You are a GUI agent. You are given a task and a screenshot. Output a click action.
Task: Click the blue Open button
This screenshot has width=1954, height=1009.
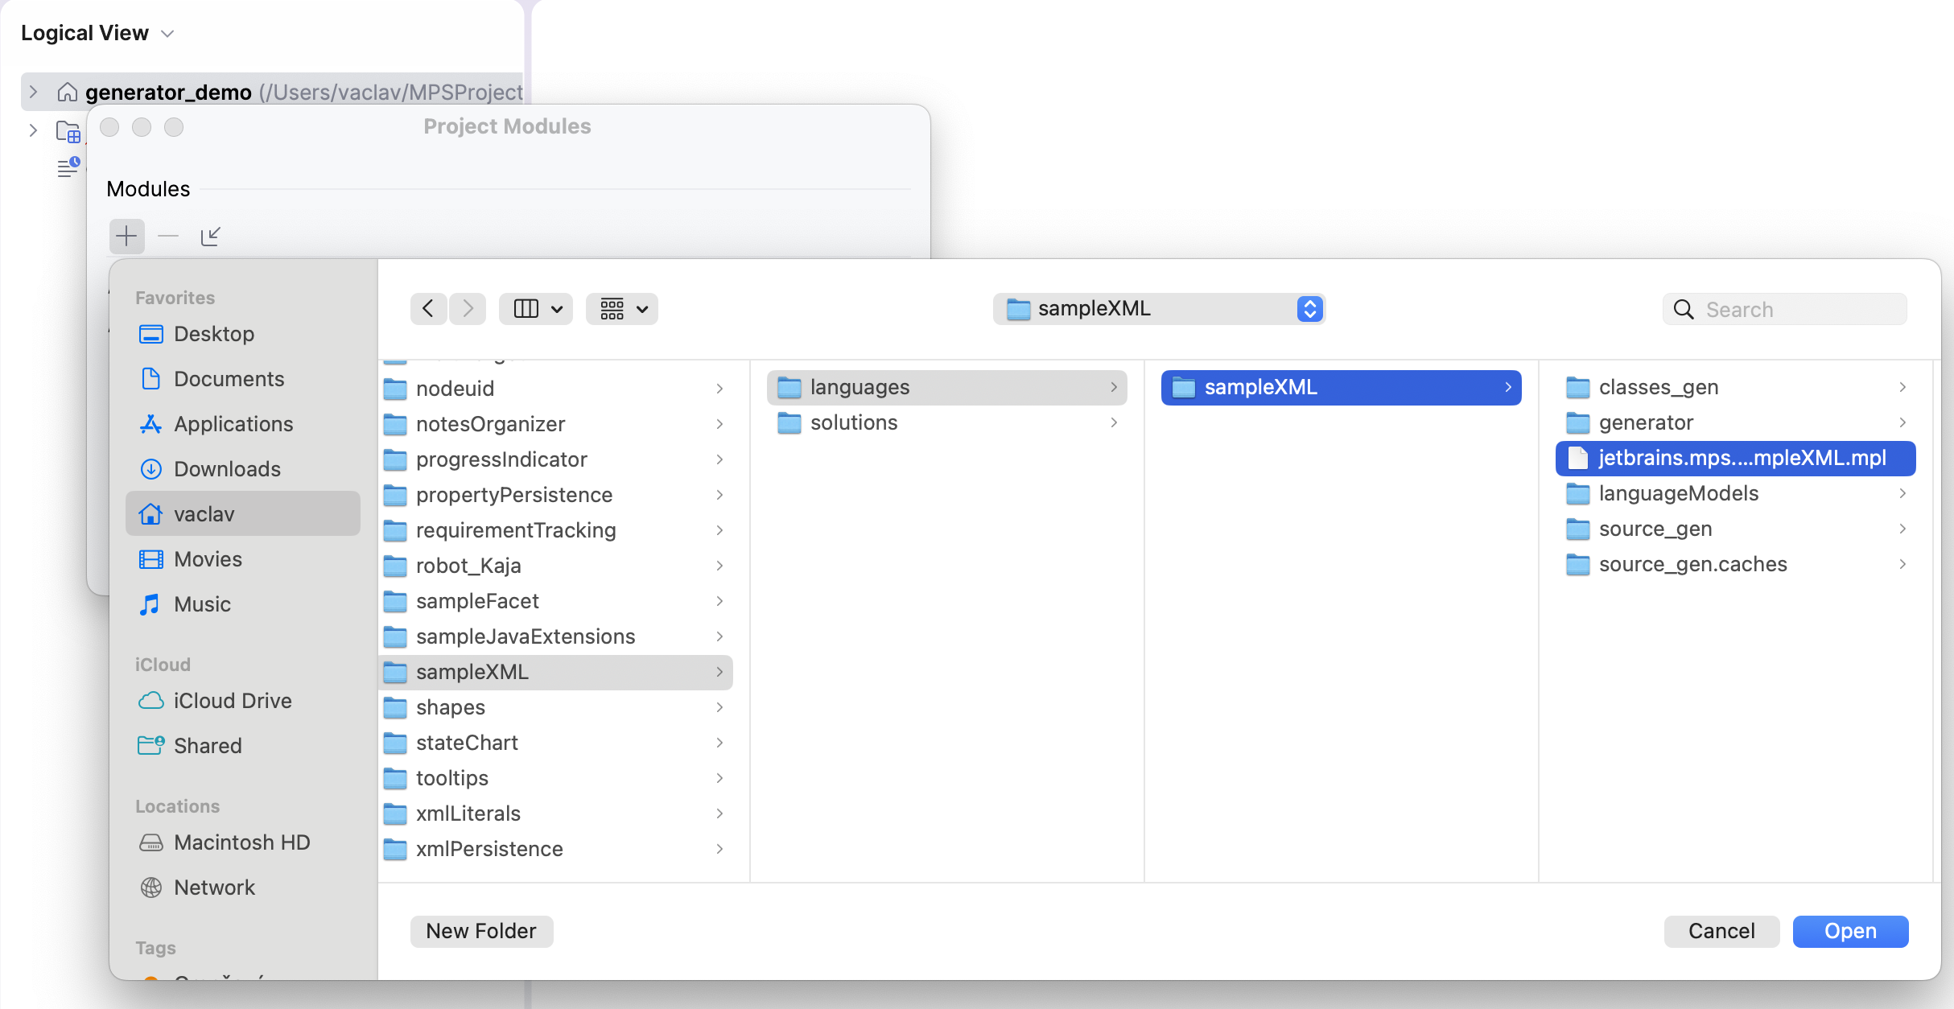(1849, 931)
